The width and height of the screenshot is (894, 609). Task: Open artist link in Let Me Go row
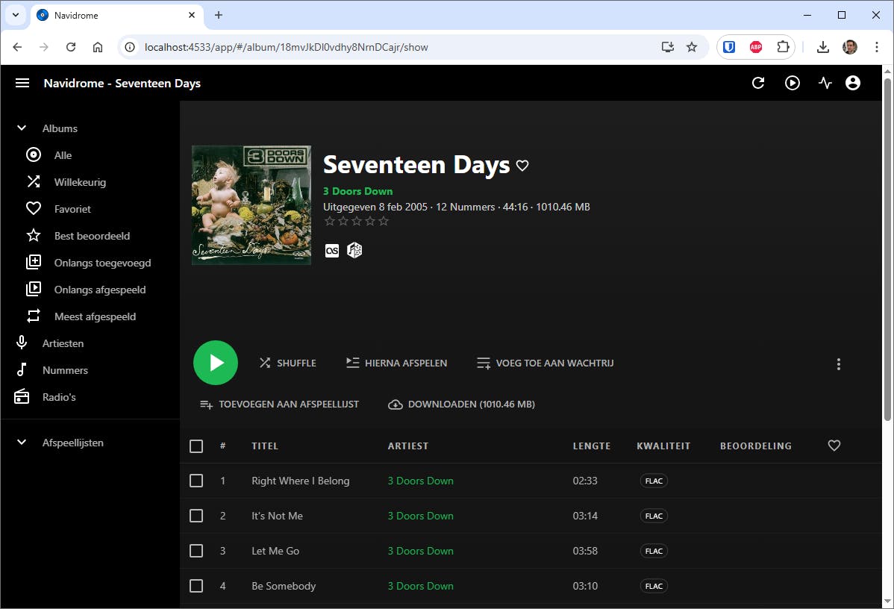point(421,551)
